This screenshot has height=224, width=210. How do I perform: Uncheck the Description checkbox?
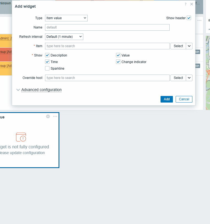click(x=47, y=55)
